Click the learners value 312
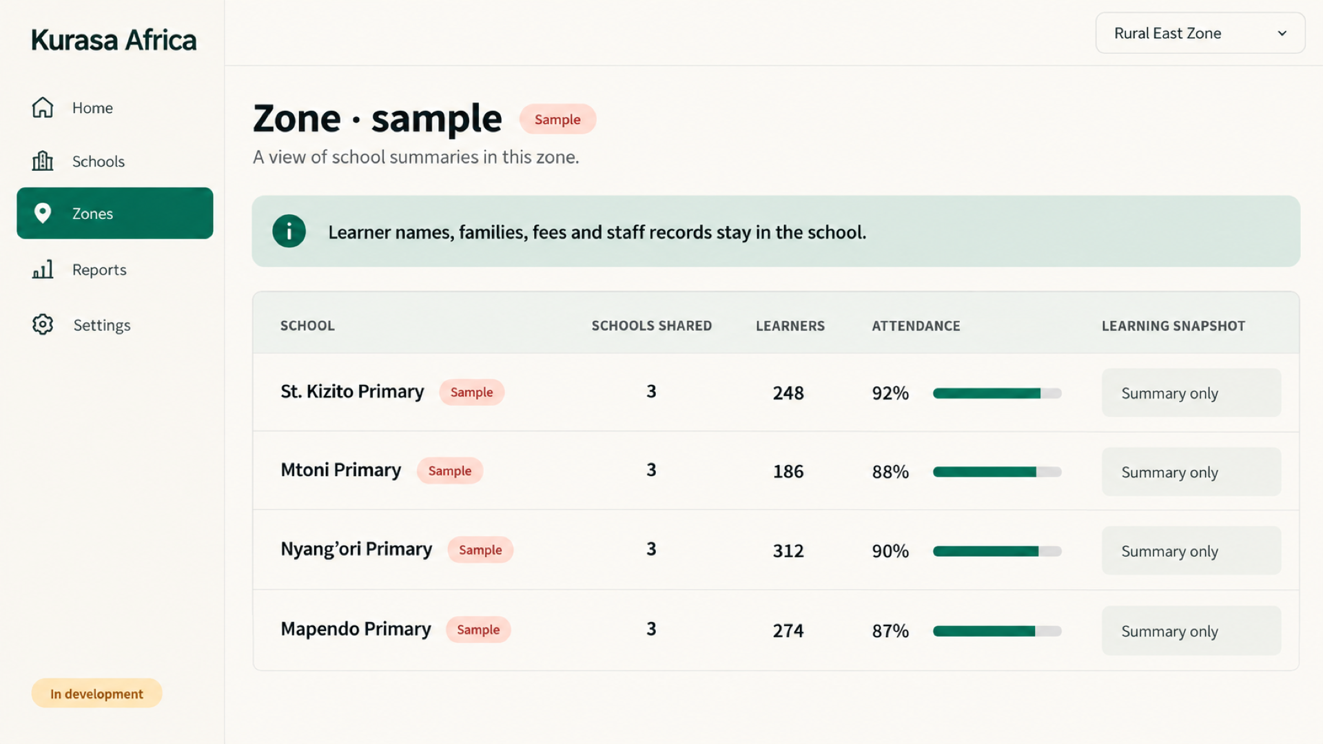1323x744 pixels. 788,550
